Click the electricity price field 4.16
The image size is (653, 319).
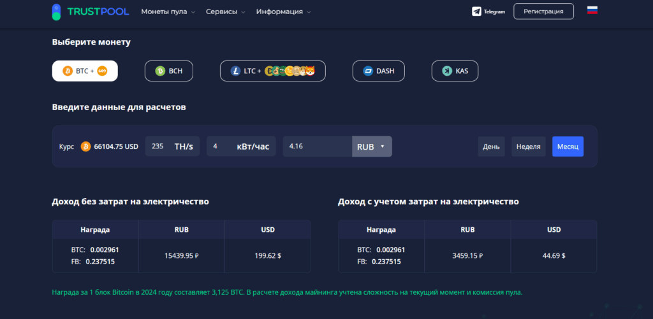[318, 146]
